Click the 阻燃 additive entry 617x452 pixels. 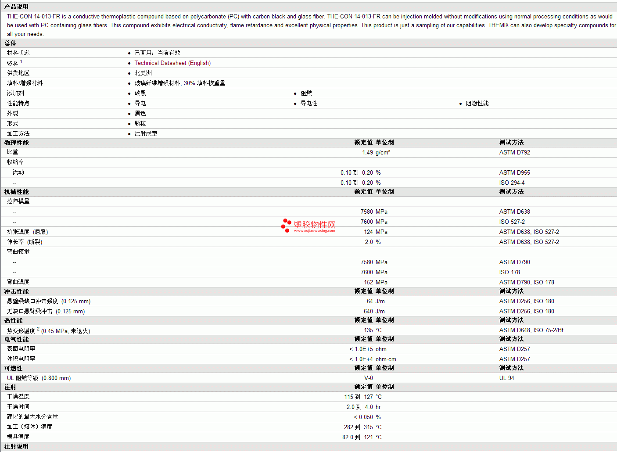coord(306,93)
